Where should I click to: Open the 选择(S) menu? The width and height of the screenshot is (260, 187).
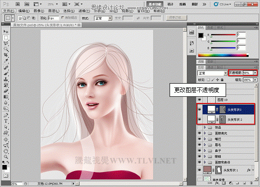69,11
